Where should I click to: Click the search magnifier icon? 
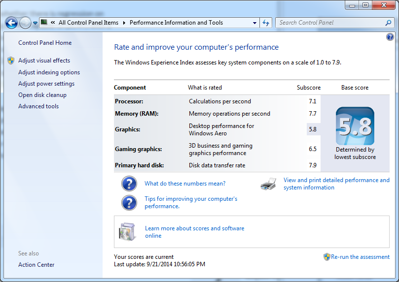click(x=388, y=23)
